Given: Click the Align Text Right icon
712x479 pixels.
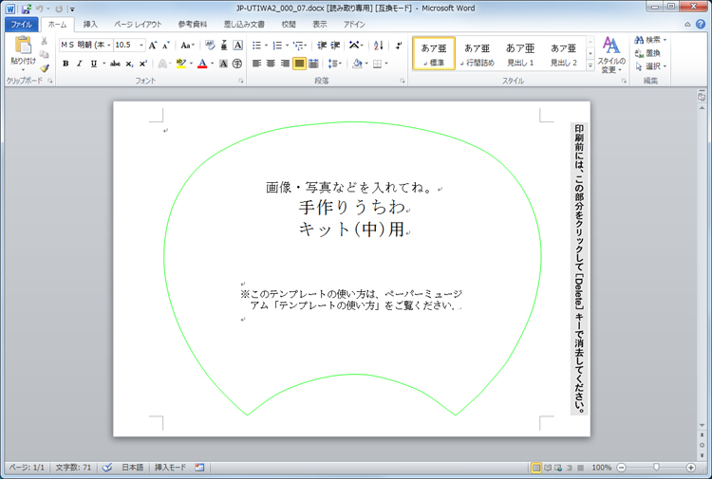Looking at the screenshot, I should click(x=285, y=64).
